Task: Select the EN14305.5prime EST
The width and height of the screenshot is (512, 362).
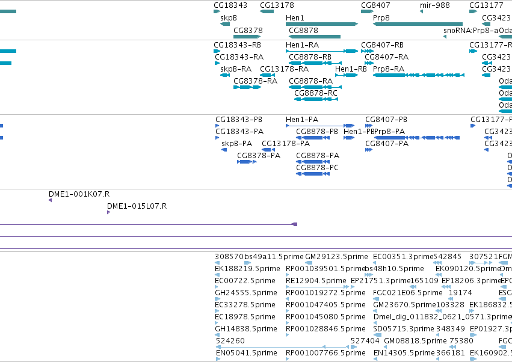Action: [404, 354]
